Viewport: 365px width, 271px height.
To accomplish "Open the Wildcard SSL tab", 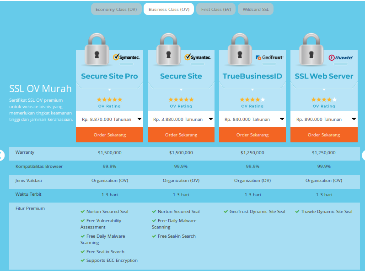I will tap(256, 9).
